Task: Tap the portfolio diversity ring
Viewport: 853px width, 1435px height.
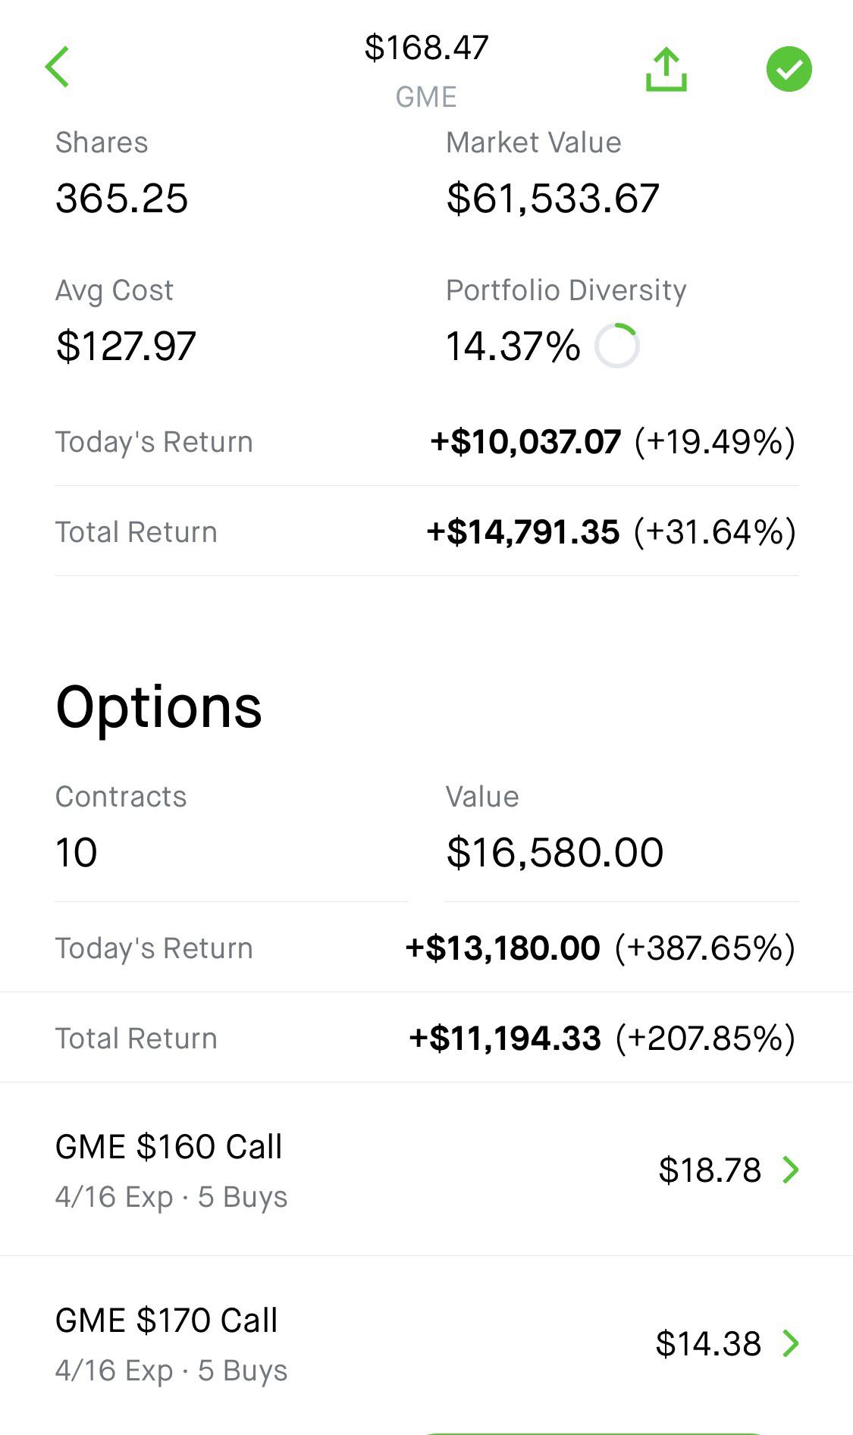Action: click(616, 346)
